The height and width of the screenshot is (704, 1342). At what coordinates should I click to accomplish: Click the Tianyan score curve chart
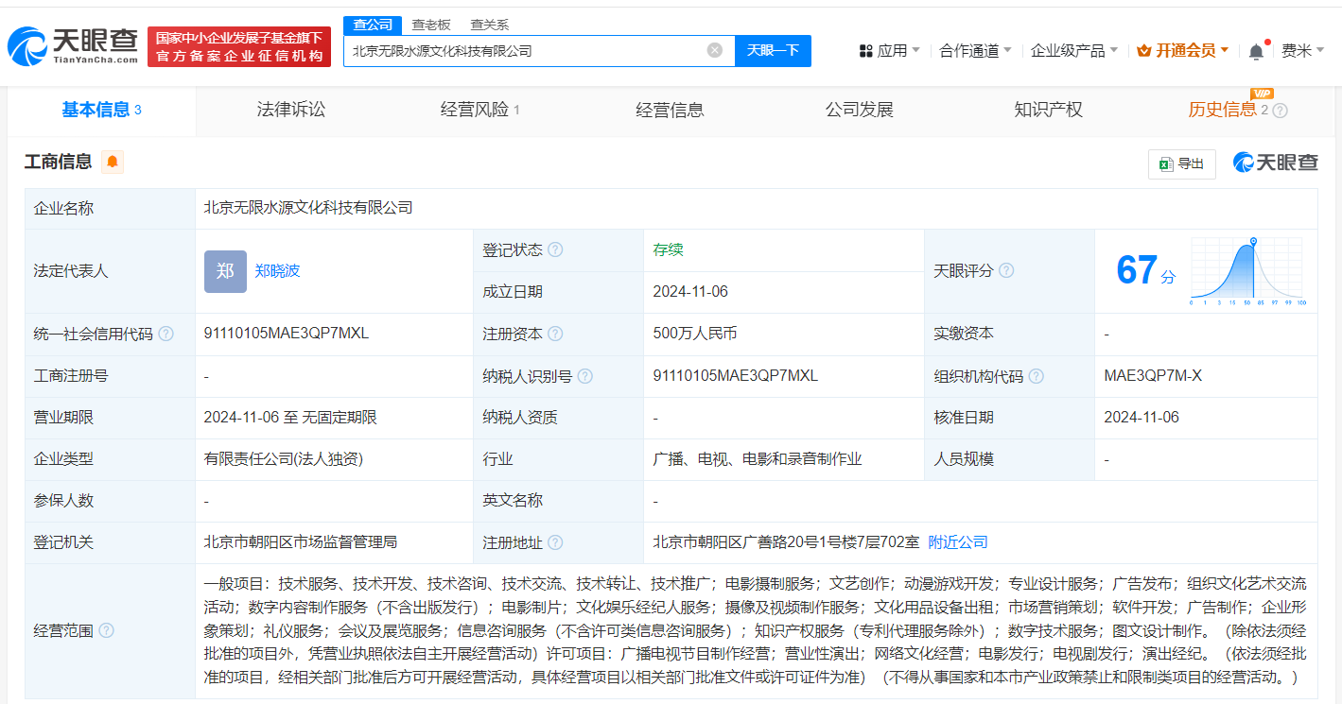coord(1246,271)
